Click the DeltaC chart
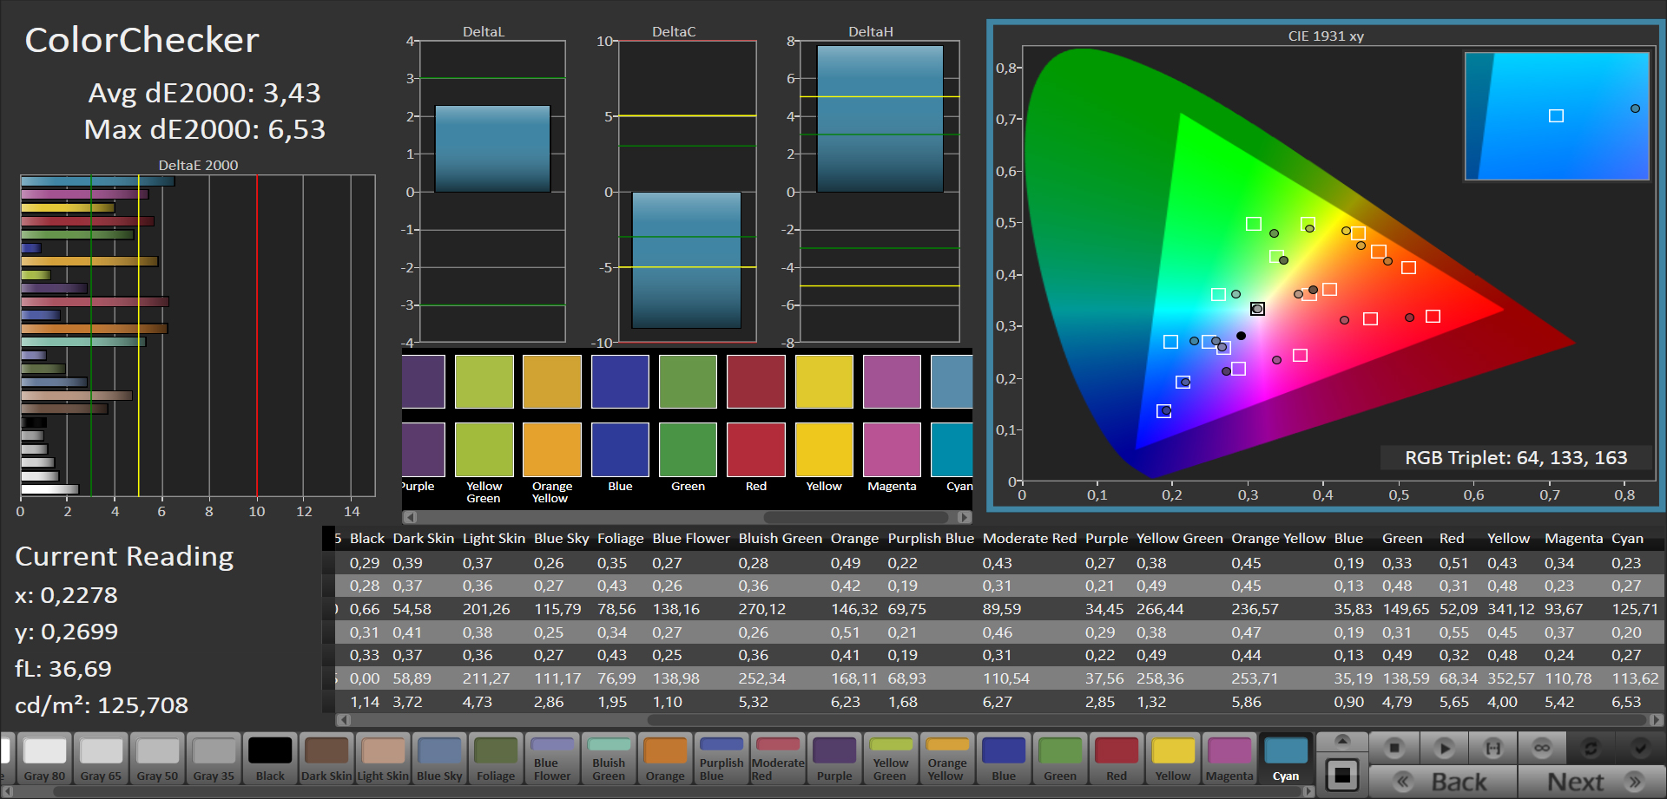 (687, 191)
